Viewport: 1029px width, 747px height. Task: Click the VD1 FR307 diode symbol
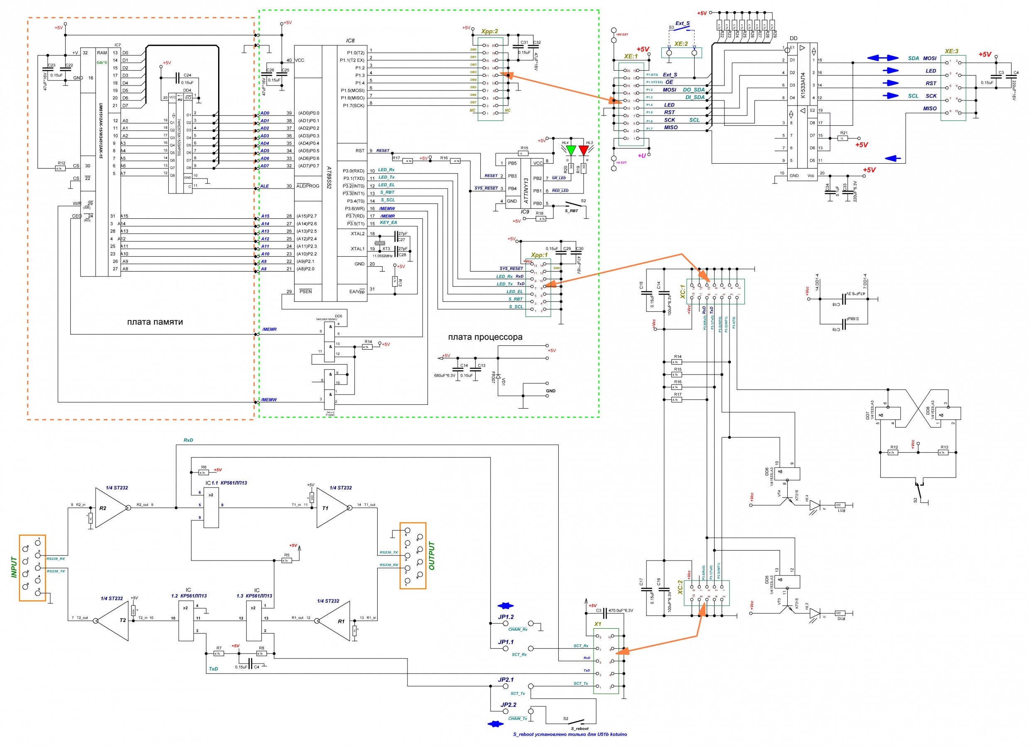[x=498, y=377]
